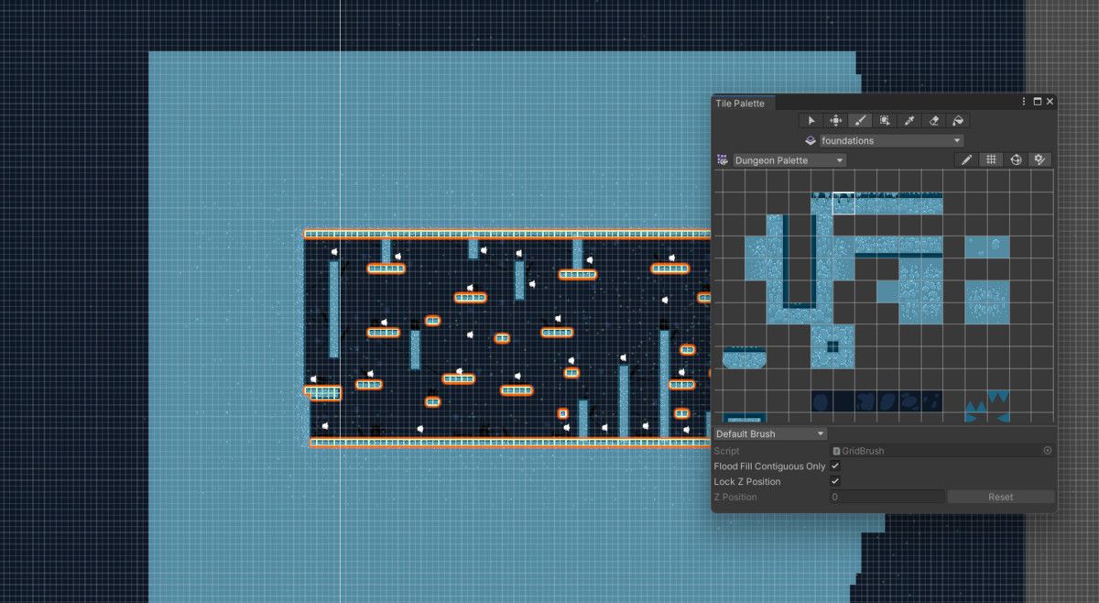Select the white highlighted tile in the palette
Image resolution: width=1099 pixels, height=603 pixels.
(x=844, y=203)
